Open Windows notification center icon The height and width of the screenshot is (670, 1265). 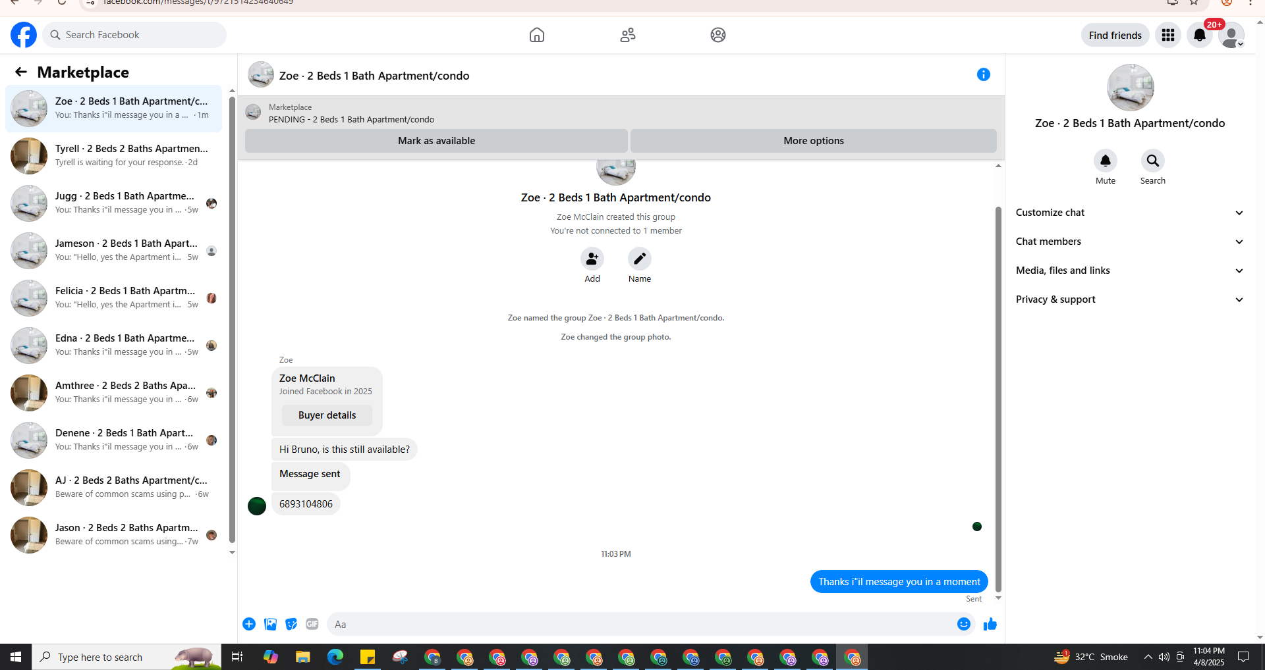click(x=1243, y=657)
